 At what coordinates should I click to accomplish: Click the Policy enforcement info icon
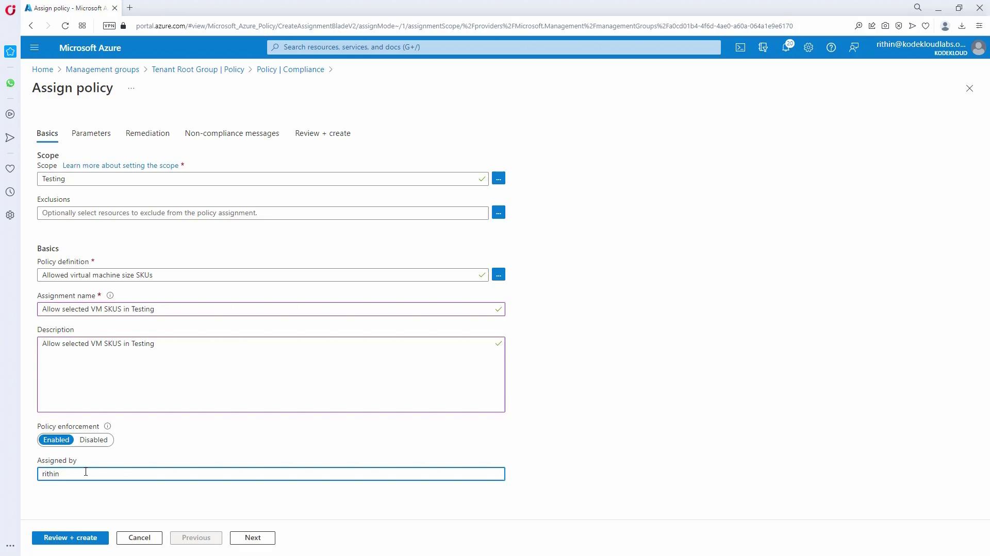[x=107, y=426]
